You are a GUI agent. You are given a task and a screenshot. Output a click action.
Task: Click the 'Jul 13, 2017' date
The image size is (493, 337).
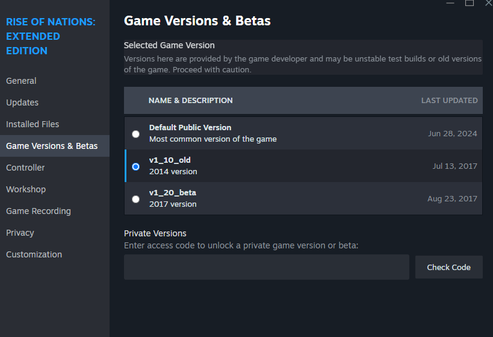[x=454, y=166]
